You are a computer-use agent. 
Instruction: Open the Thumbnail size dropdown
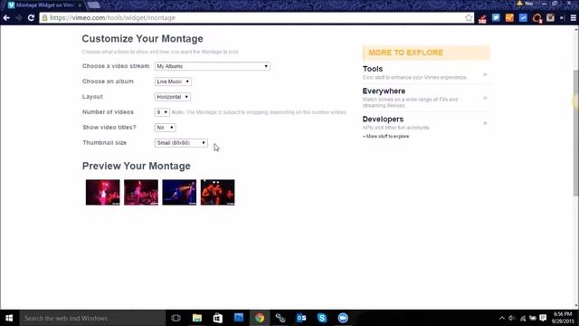click(x=181, y=143)
